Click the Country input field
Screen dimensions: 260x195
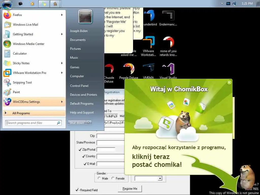click(110, 156)
